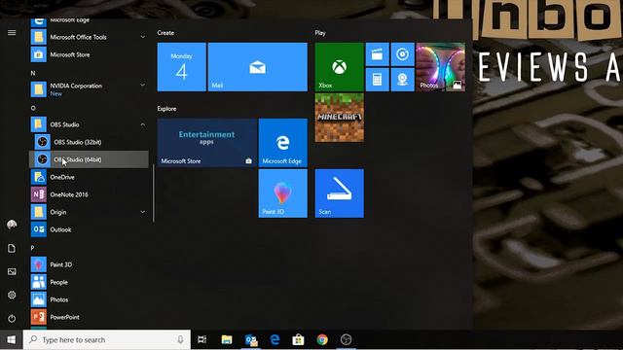The image size is (623, 350).
Task: Open OBS Studio on the taskbar
Action: (x=347, y=339)
